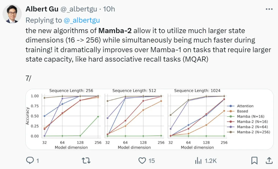Click the @_albertgu handle beside the name

[x=79, y=9]
